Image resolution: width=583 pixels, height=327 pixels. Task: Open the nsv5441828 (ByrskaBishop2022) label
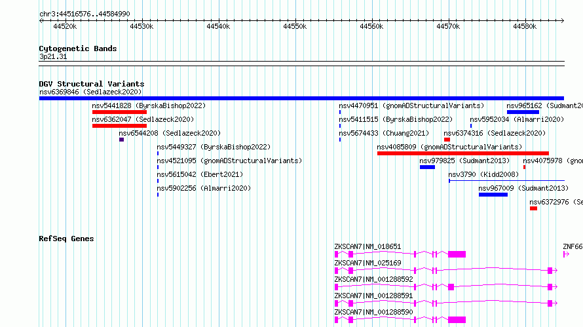(x=149, y=106)
